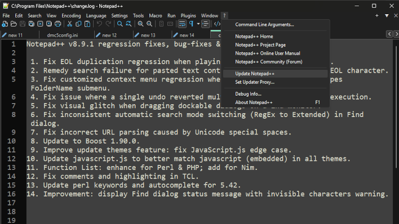Click the Zoom In icon
The width and height of the screenshot is (399, 224).
tap(140, 24)
